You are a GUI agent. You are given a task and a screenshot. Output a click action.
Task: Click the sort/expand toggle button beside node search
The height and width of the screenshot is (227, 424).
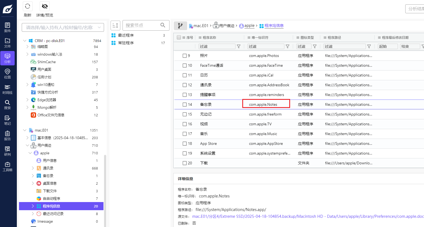point(115,25)
